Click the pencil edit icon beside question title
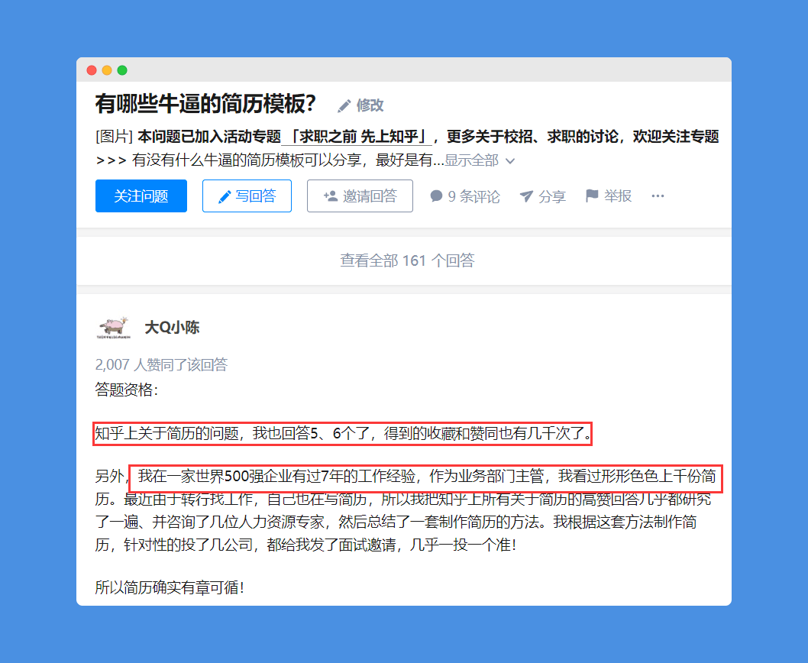This screenshot has width=808, height=663. [344, 105]
